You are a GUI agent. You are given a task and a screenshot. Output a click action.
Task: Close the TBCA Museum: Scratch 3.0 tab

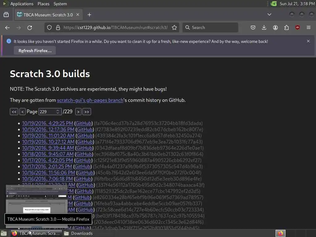(x=78, y=15)
